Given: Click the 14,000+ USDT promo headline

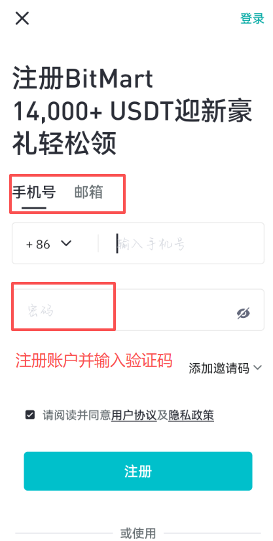Looking at the screenshot, I should [132, 111].
